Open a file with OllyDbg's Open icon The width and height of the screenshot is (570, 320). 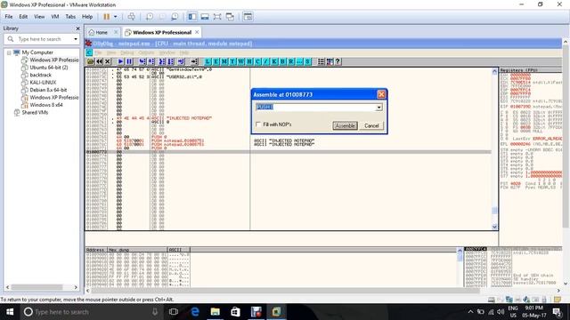click(91, 61)
